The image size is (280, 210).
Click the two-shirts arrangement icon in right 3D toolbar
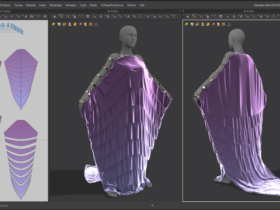(220, 16)
